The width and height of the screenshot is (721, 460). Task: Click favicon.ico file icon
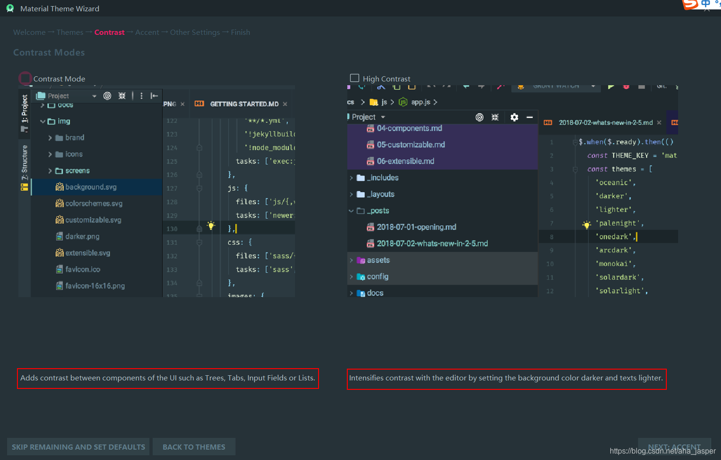click(59, 269)
